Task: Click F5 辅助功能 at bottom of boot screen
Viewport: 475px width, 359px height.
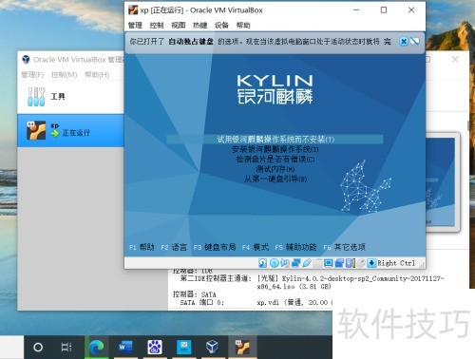Action: click(295, 247)
